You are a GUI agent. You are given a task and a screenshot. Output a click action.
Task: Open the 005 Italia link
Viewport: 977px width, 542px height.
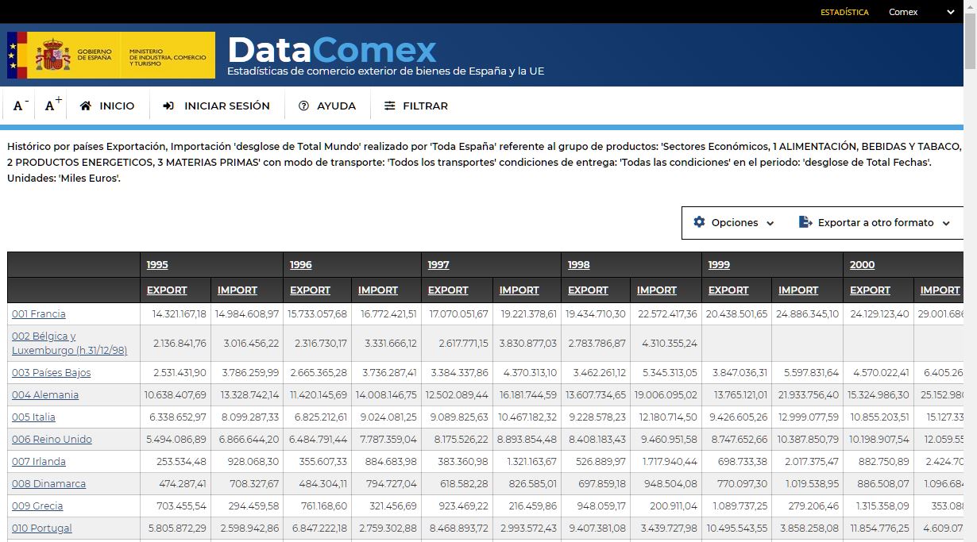(33, 417)
